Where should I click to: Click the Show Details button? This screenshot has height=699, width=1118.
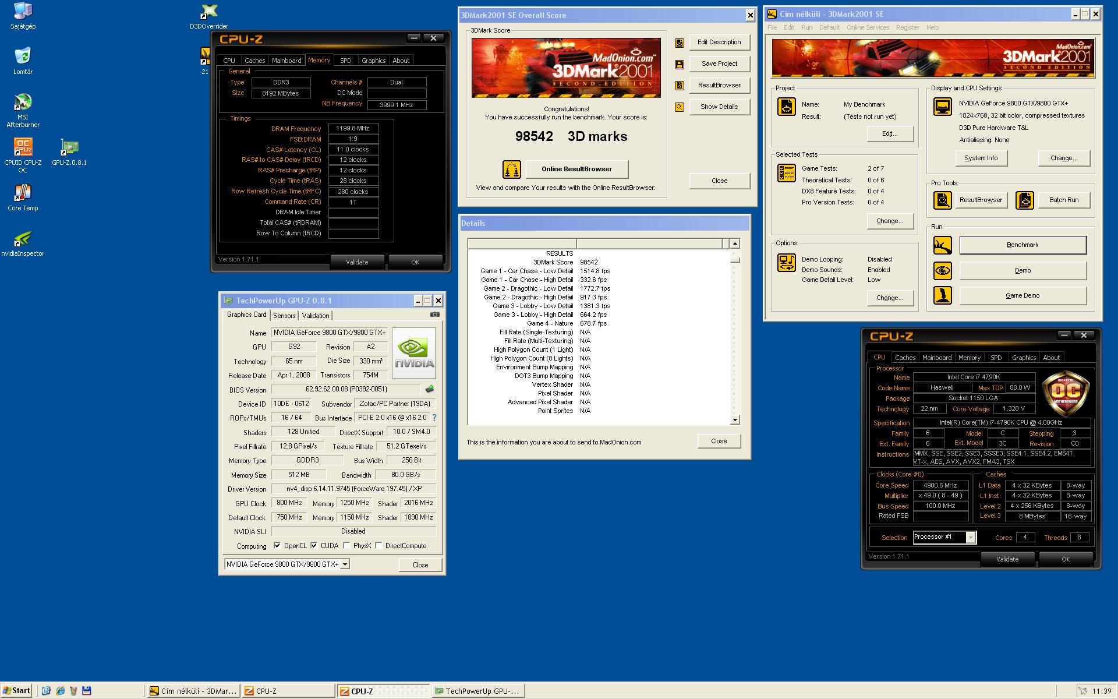719,107
